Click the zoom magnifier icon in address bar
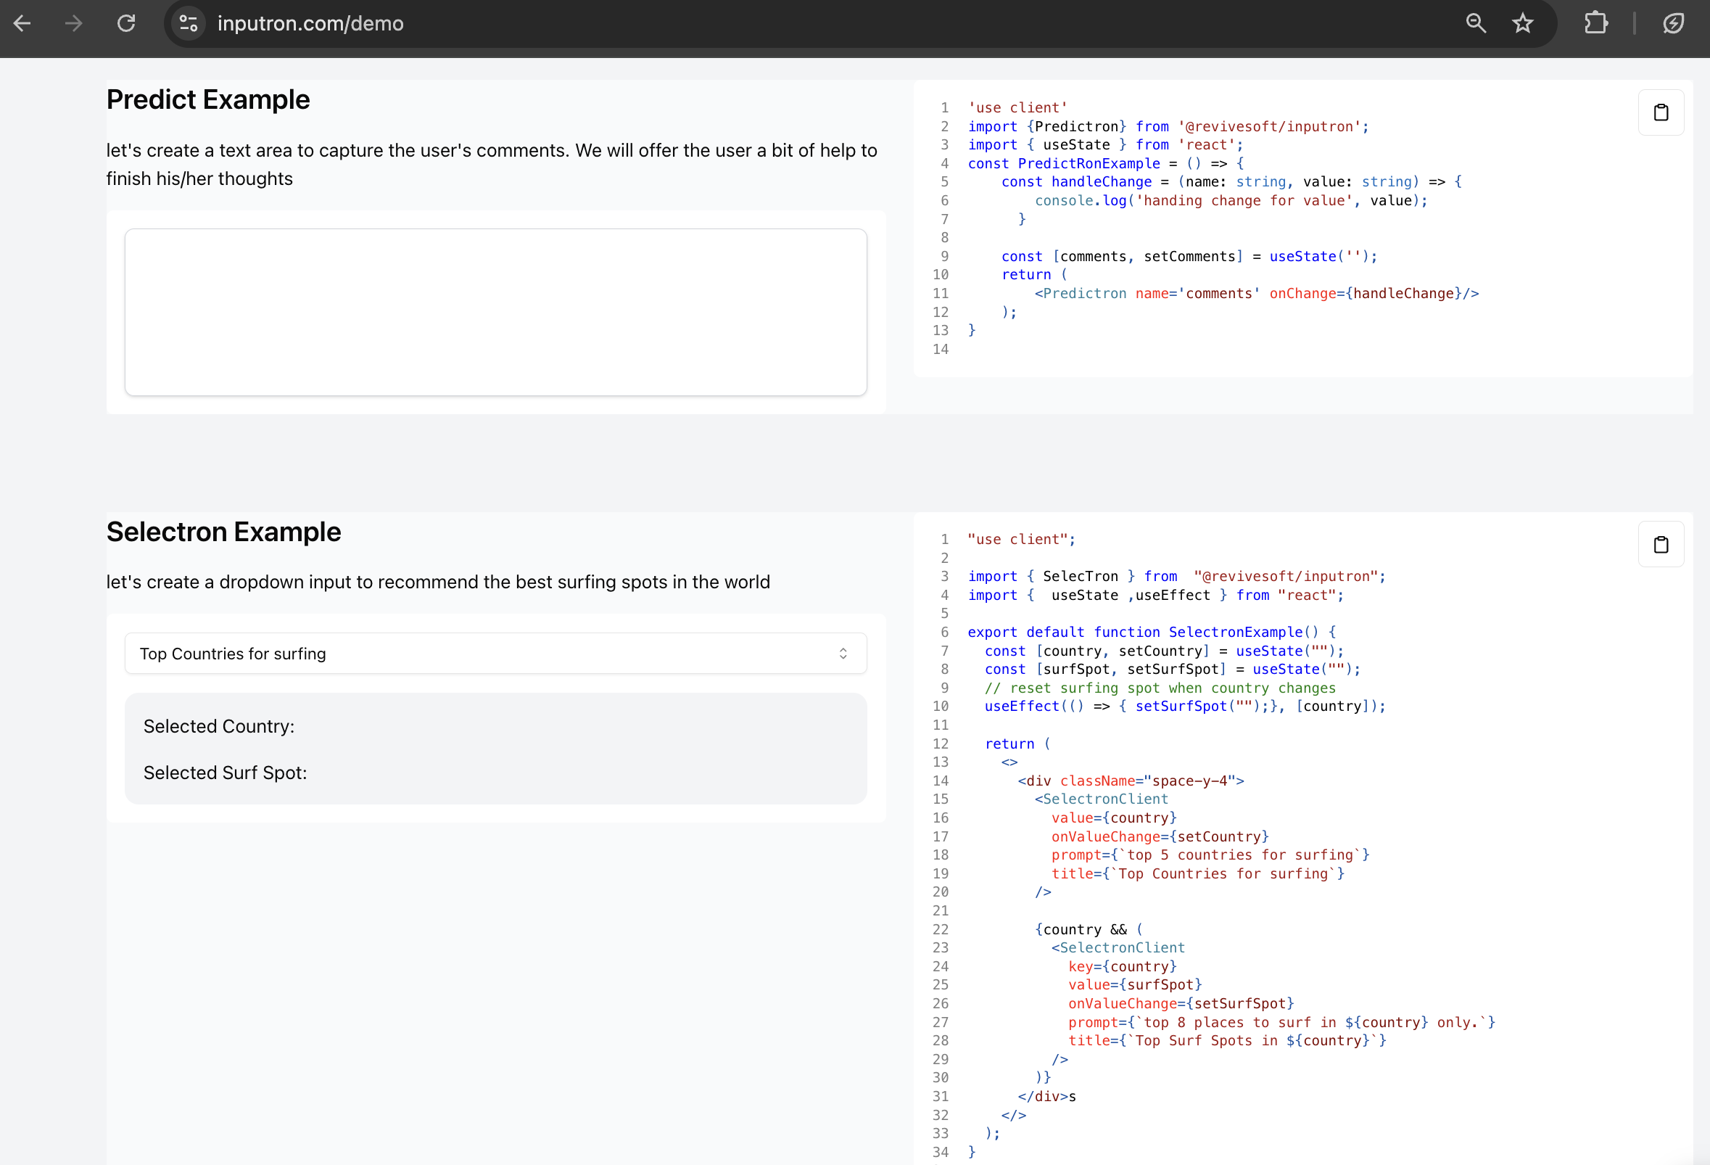Viewport: 1710px width, 1165px height. click(1475, 23)
